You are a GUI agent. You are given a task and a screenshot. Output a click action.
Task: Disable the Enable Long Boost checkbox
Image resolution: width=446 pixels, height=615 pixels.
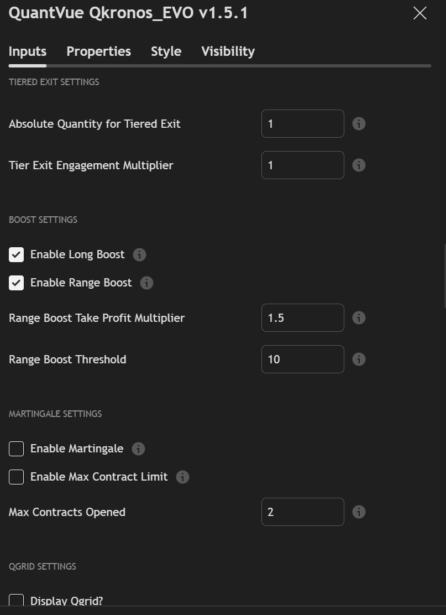[x=17, y=255]
